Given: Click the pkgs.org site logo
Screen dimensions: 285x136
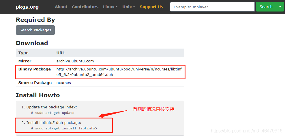Looking at the screenshot, I should coord(27,7).
